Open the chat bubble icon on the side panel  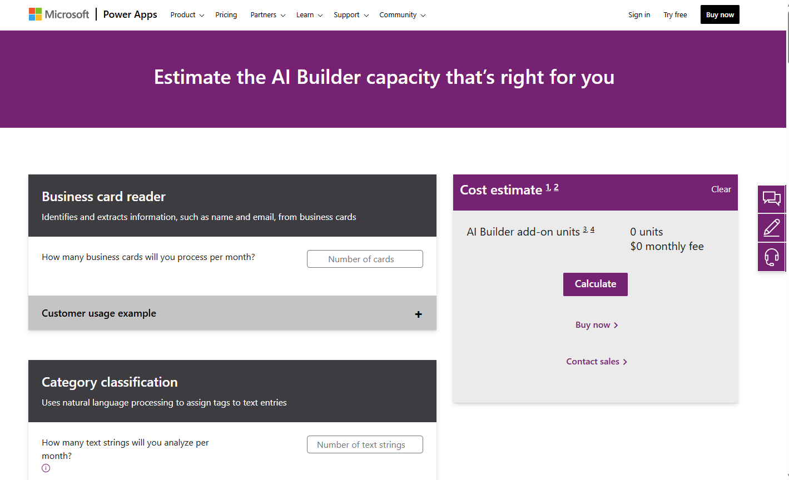click(771, 199)
